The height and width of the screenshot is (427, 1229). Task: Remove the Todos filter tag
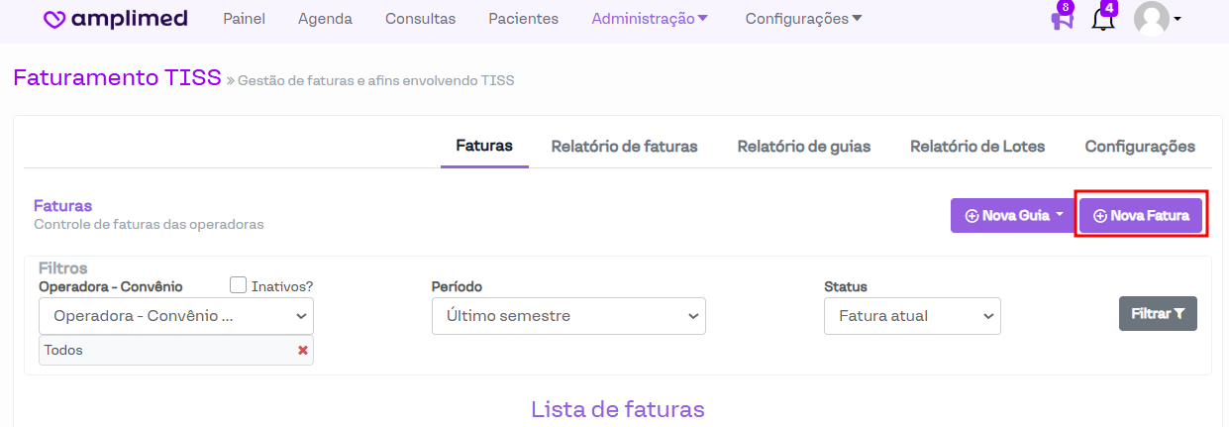tap(303, 351)
